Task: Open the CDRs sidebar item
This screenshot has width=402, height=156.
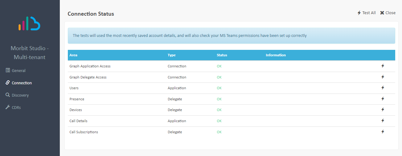Action: tap(16, 107)
